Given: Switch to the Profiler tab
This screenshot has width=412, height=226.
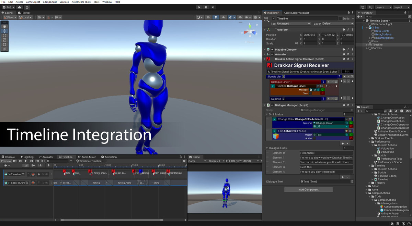Looking at the screenshot, I should (x=24, y=13).
